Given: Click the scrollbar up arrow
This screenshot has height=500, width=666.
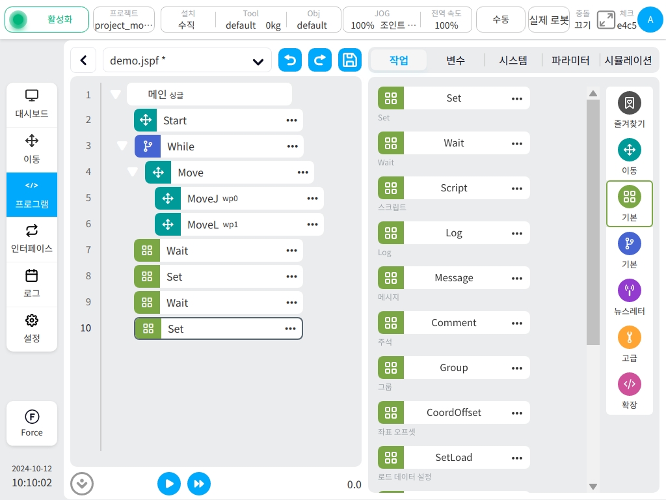Looking at the screenshot, I should click(x=593, y=94).
